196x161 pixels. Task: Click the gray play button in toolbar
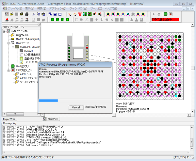click(154, 14)
